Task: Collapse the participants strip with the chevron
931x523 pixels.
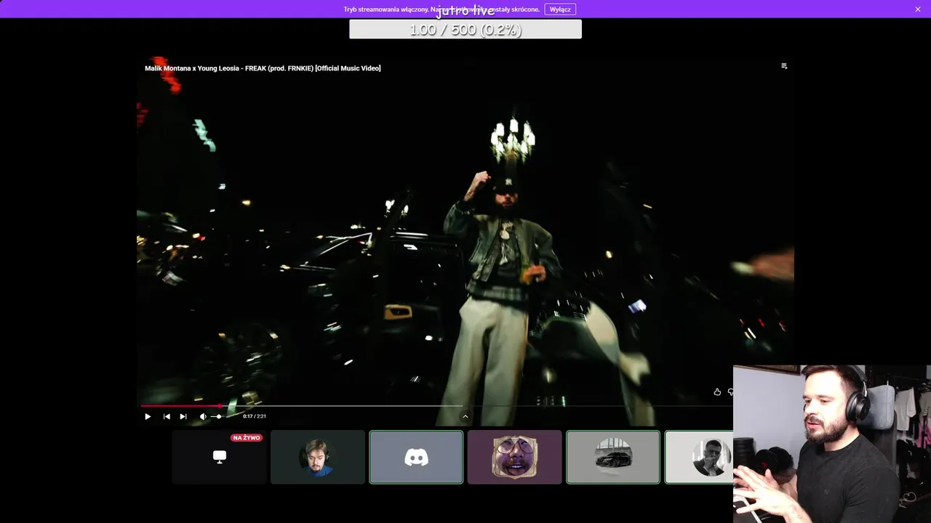Action: tap(465, 417)
